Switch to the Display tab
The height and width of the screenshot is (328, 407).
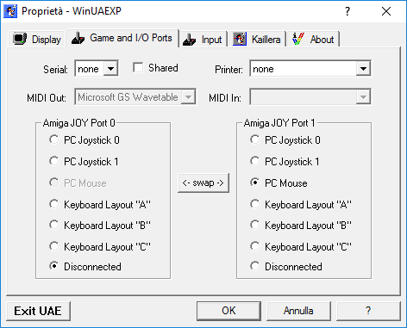37,39
